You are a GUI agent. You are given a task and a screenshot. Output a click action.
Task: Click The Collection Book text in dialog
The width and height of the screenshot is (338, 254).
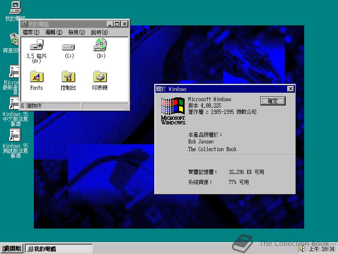tap(212, 149)
